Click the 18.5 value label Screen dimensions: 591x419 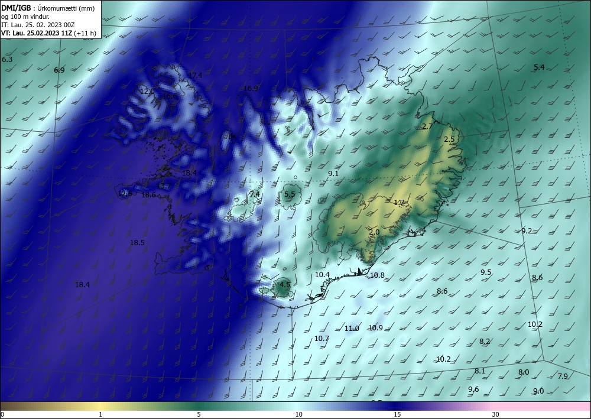tap(137, 243)
